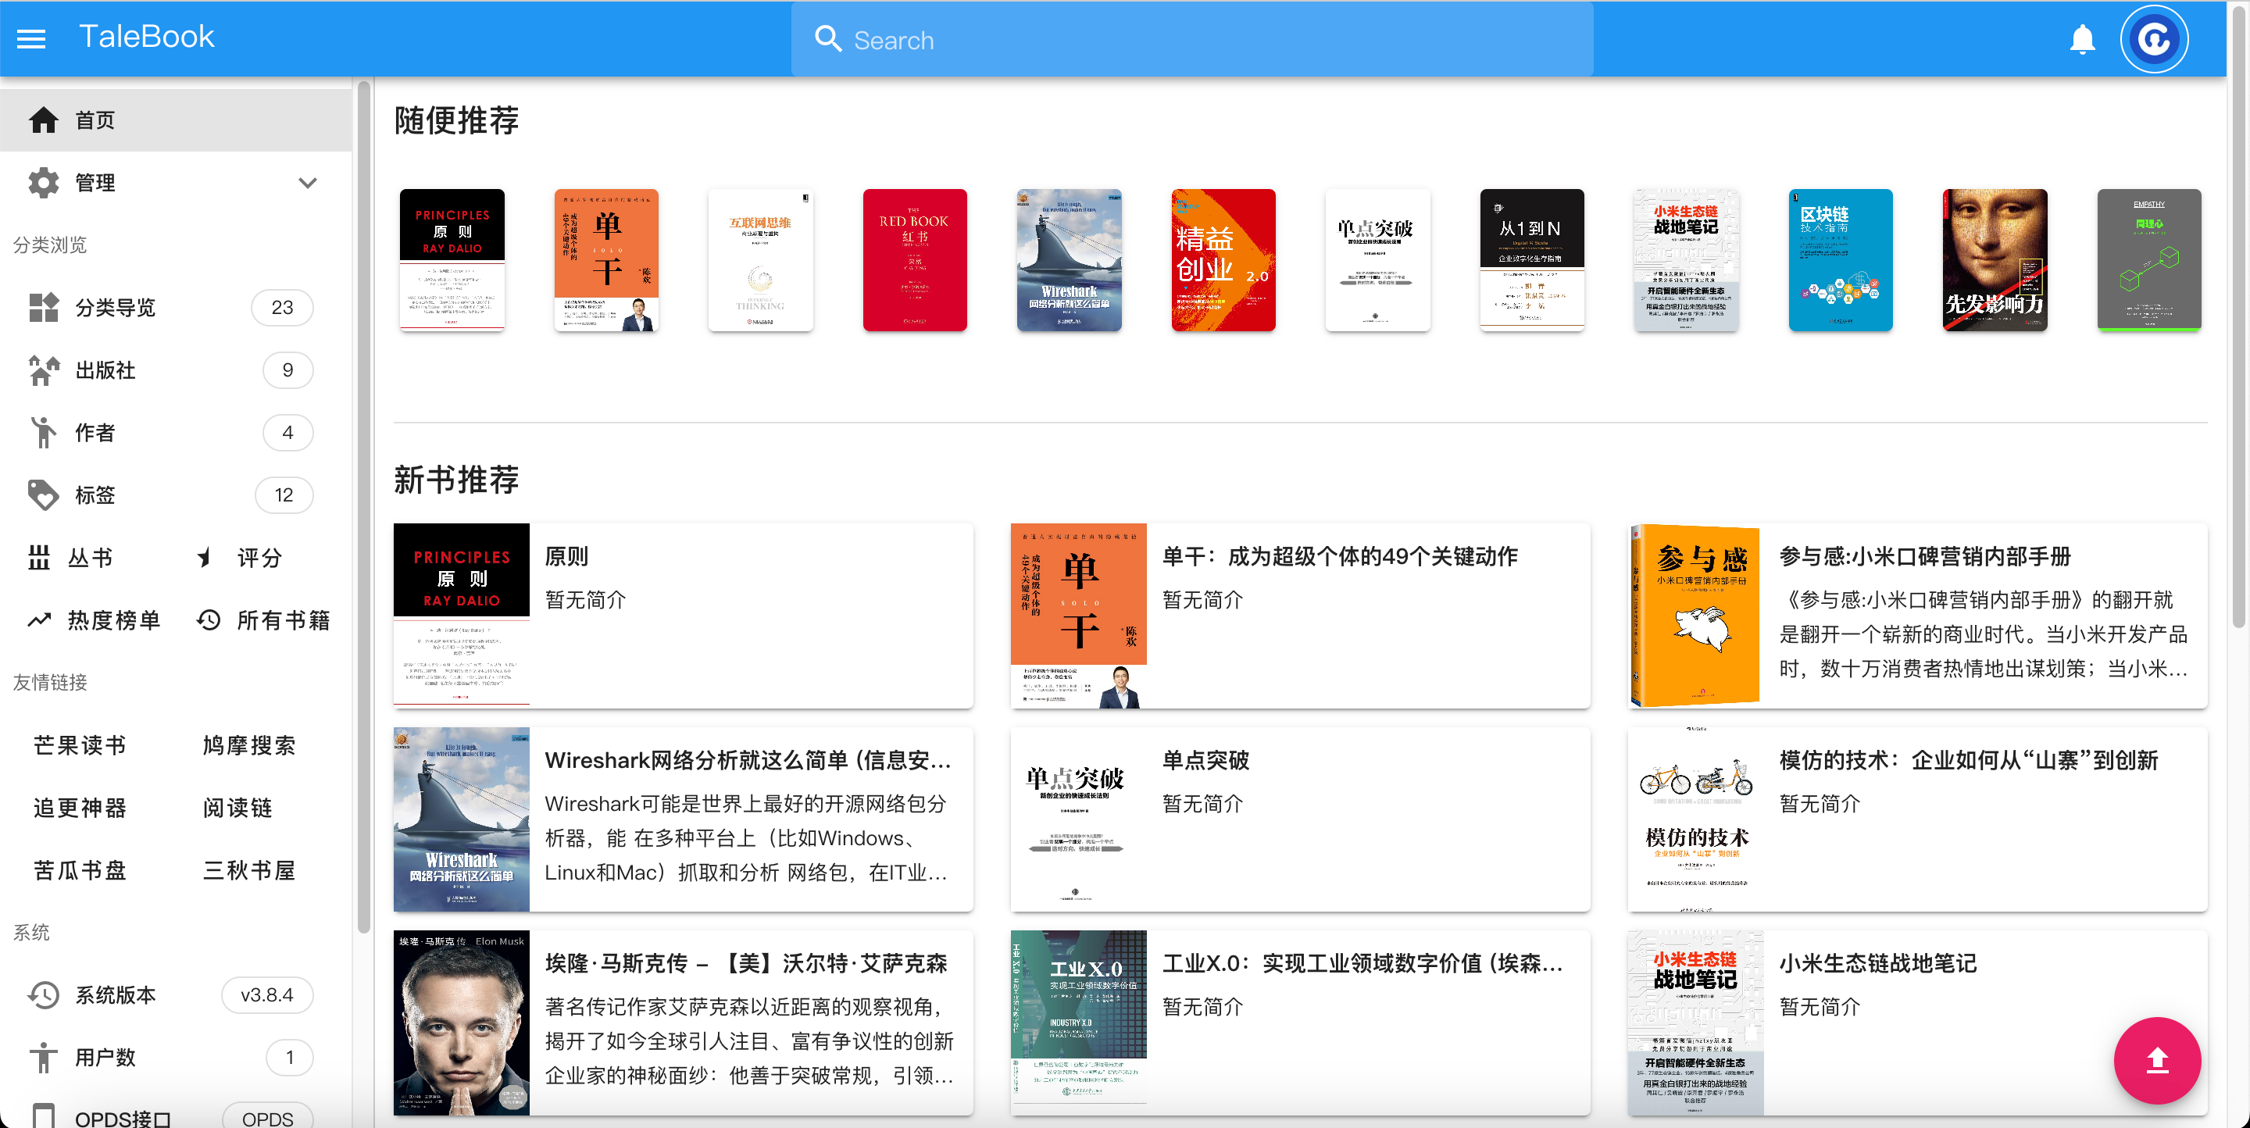Viewport: 2250px width, 1128px height.
Task: Open 工业X.0 book card
Action: pos(1300,1023)
